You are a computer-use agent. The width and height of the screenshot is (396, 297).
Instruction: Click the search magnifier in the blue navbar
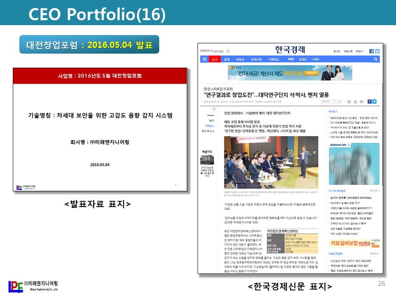click(x=375, y=59)
